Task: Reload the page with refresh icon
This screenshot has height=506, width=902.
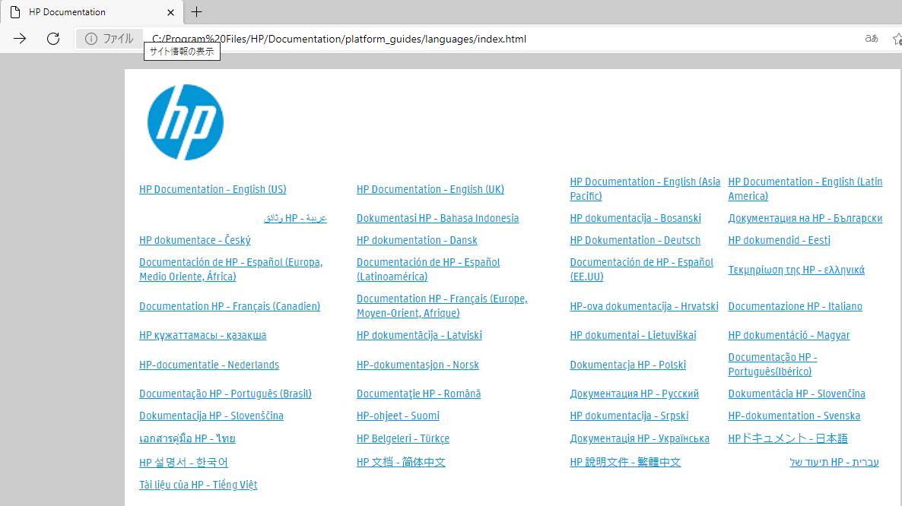Action: [x=53, y=39]
